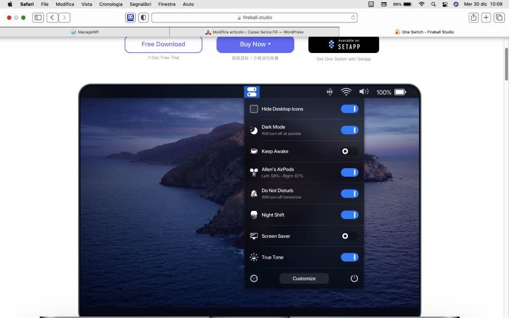Open the Finestra menu

click(167, 4)
